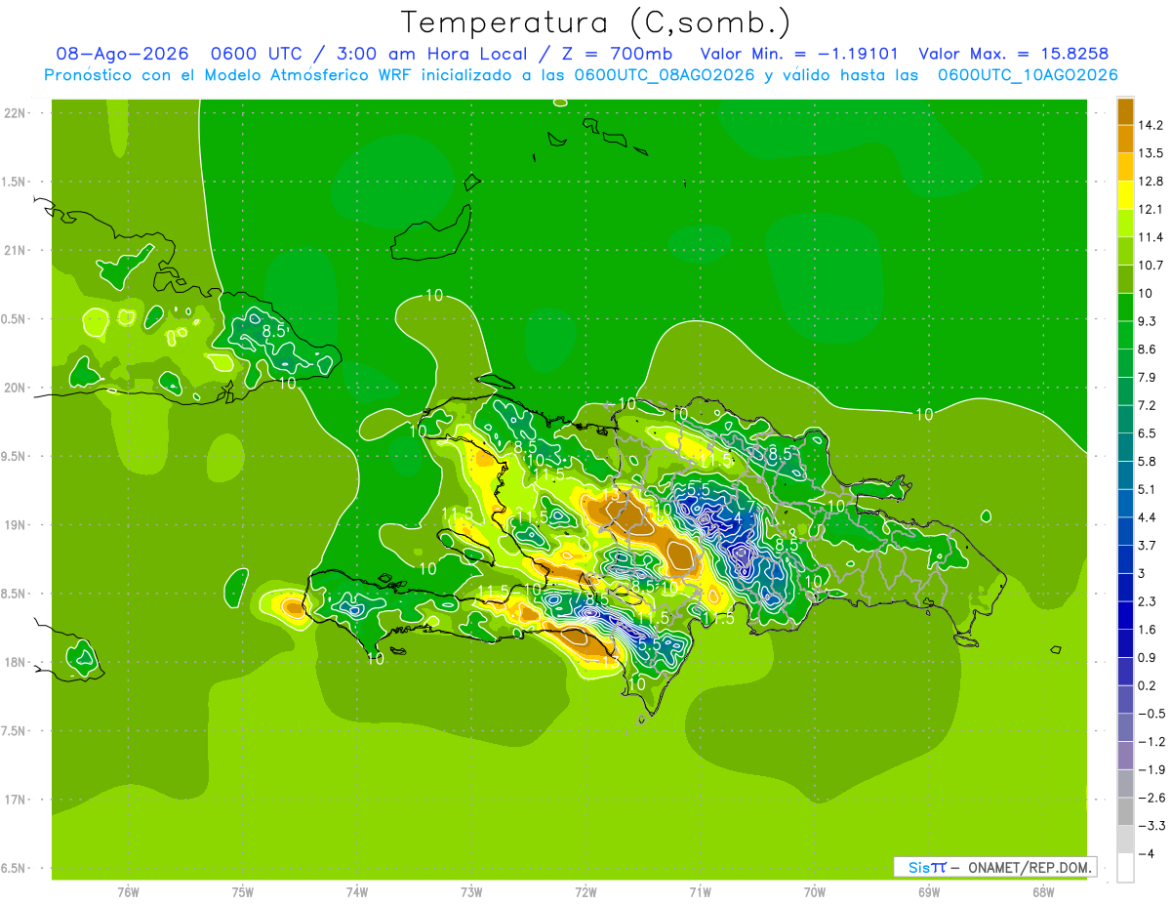Pick the orange swatch between 14.2 and 13.5
Image resolution: width=1171 pixels, height=905 pixels.
tap(1125, 139)
